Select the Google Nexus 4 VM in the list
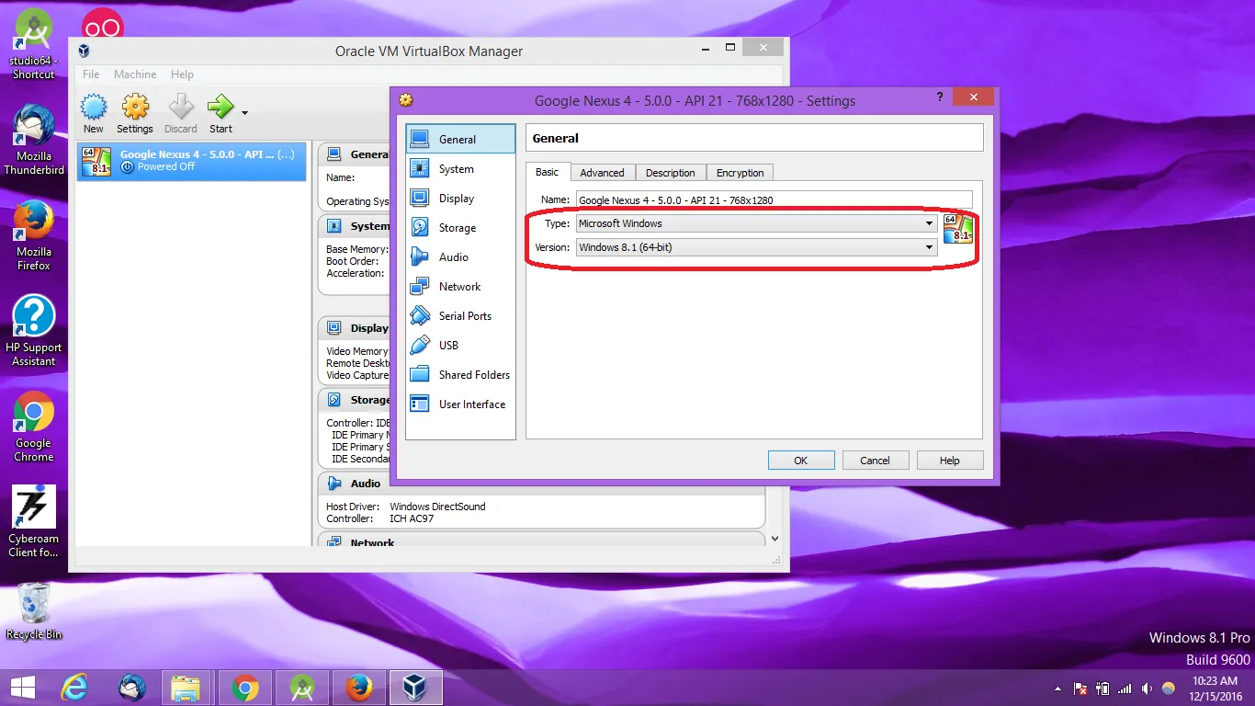Image resolution: width=1255 pixels, height=706 pixels. [x=191, y=161]
